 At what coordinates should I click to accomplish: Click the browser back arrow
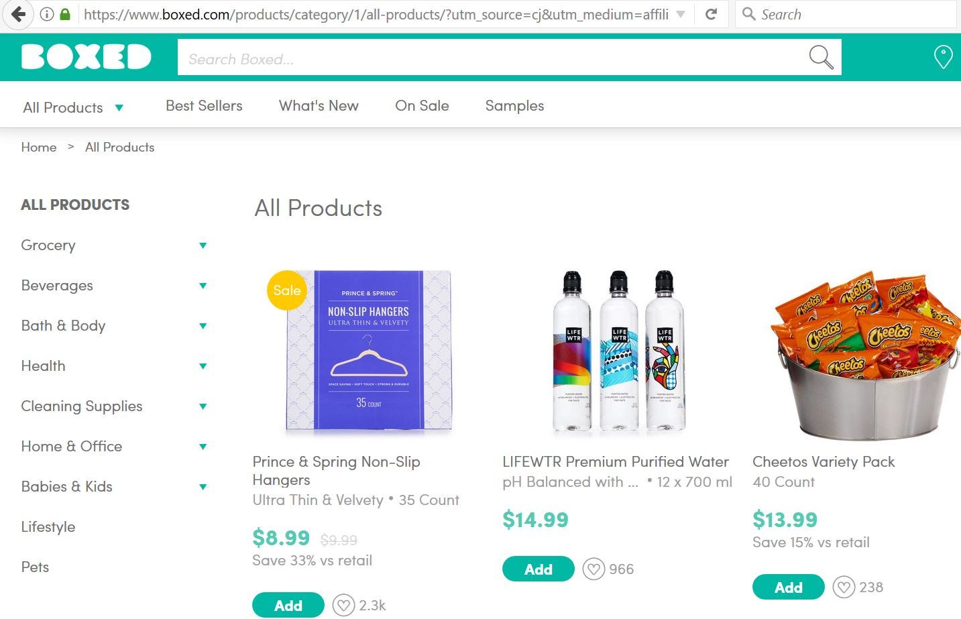click(x=18, y=14)
